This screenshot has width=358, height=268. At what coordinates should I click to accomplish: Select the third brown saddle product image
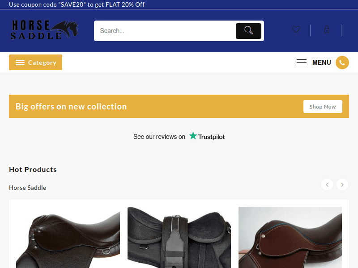click(x=290, y=238)
